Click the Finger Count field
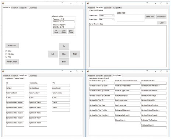 [x=128, y=123]
